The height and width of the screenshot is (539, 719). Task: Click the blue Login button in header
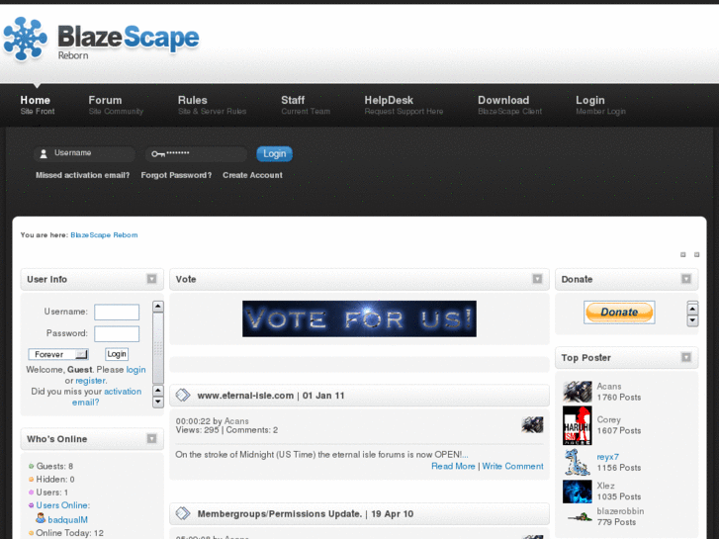coord(274,153)
